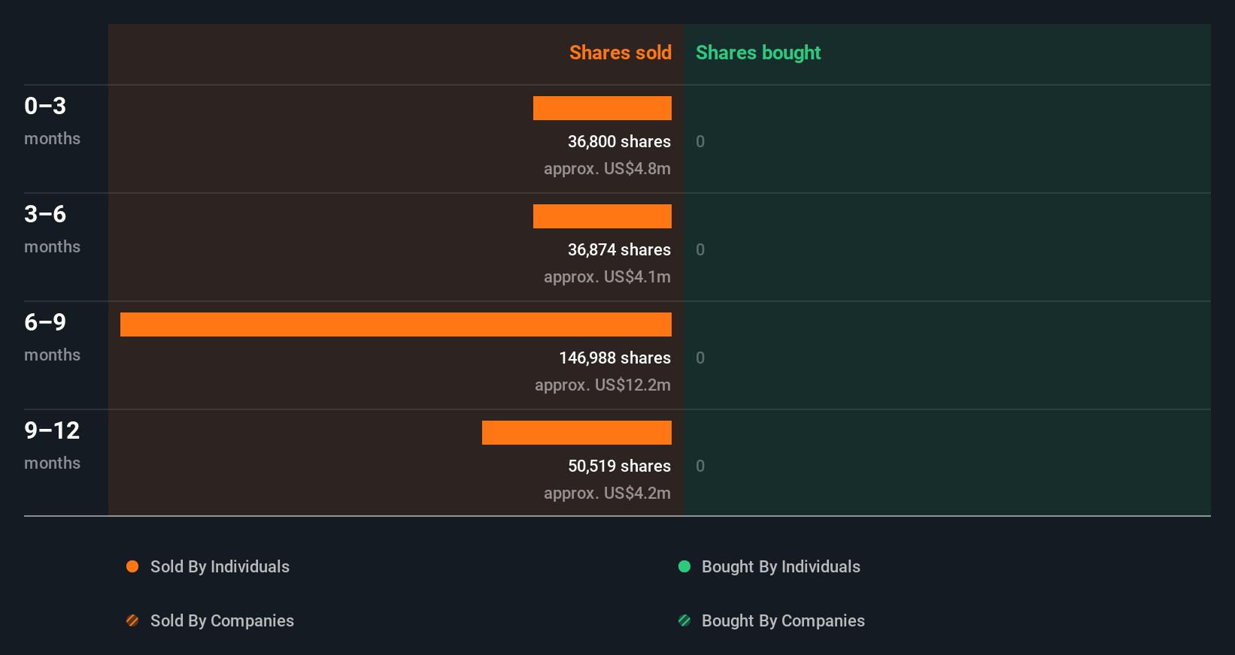This screenshot has height=655, width=1235.
Task: Click the Shares sold column header
Action: click(x=621, y=53)
